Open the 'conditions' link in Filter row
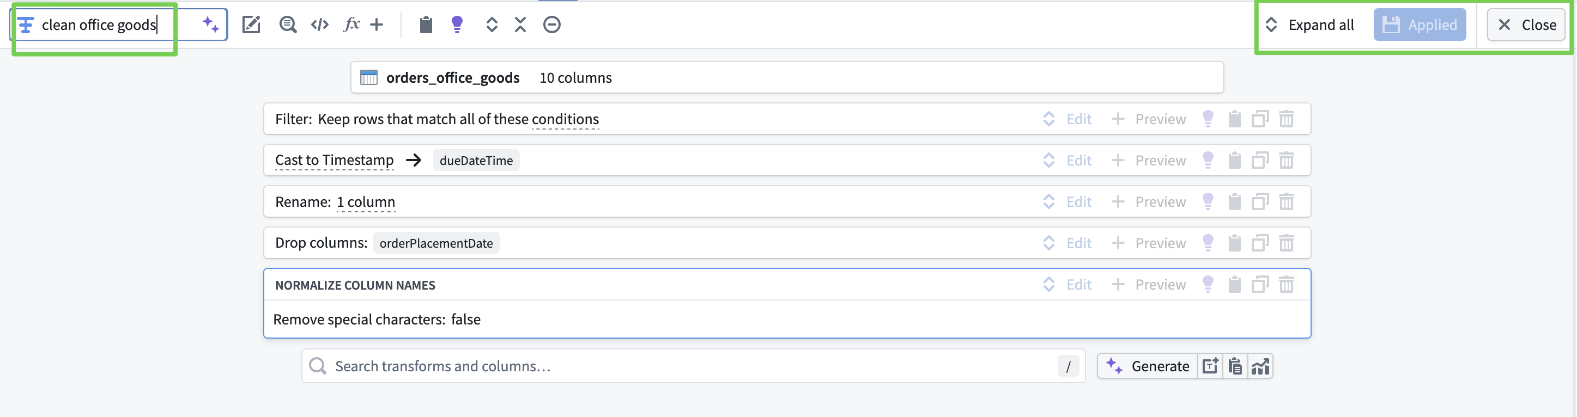 (x=565, y=119)
